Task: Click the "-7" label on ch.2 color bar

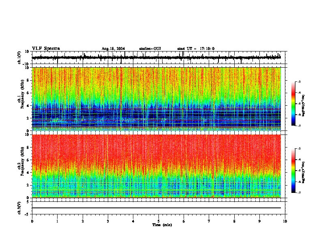Action: [299, 193]
